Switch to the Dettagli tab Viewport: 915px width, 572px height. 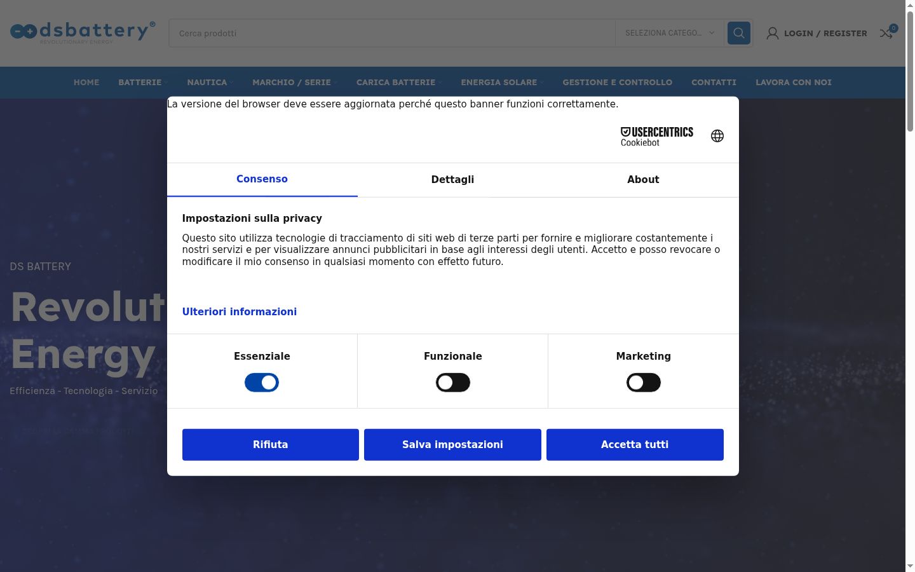[x=452, y=180]
